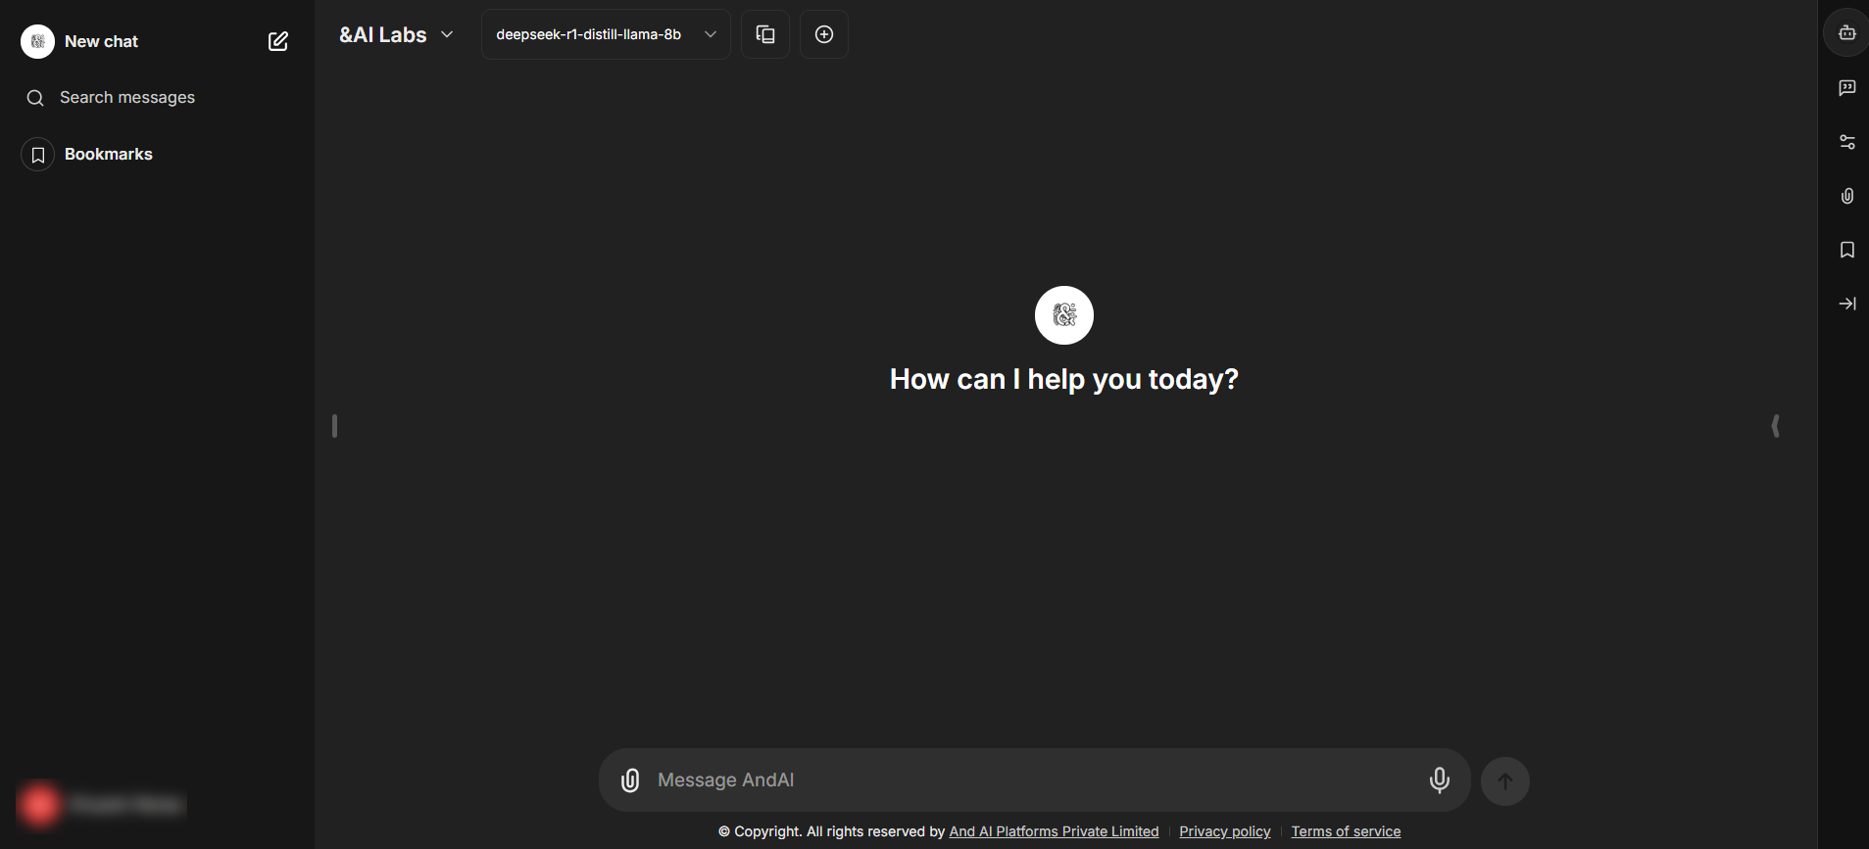Open the chat feedback icon in right rail

click(x=1846, y=88)
